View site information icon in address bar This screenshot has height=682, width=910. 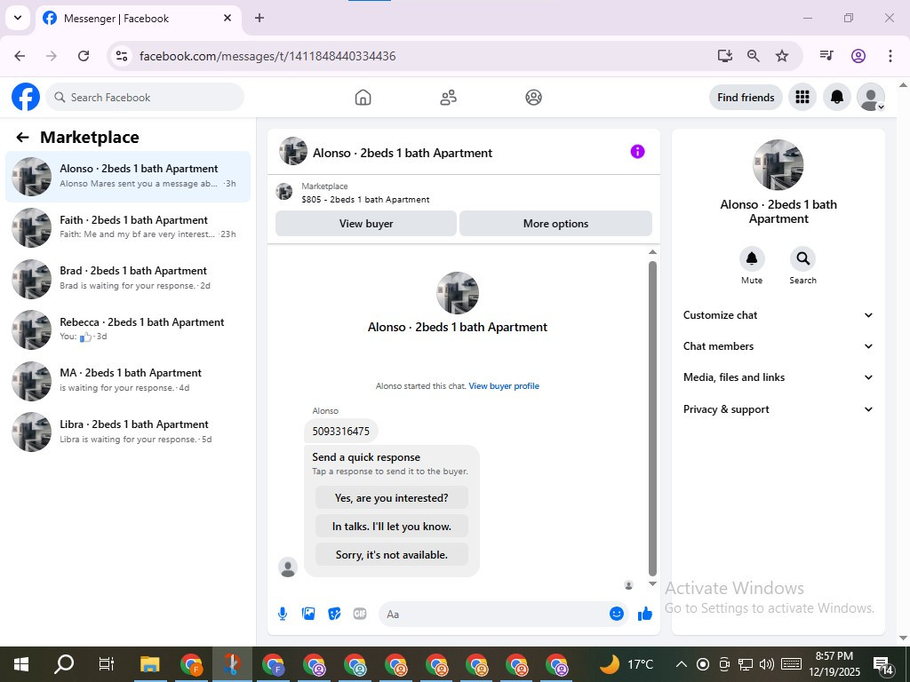(x=121, y=56)
